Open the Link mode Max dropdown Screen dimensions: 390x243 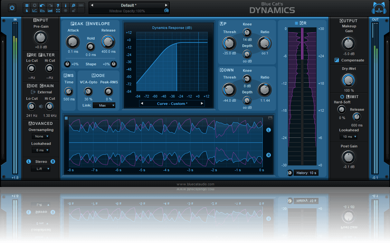[x=104, y=105]
